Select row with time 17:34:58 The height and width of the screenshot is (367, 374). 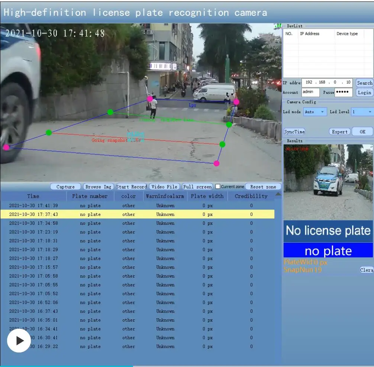(x=138, y=223)
